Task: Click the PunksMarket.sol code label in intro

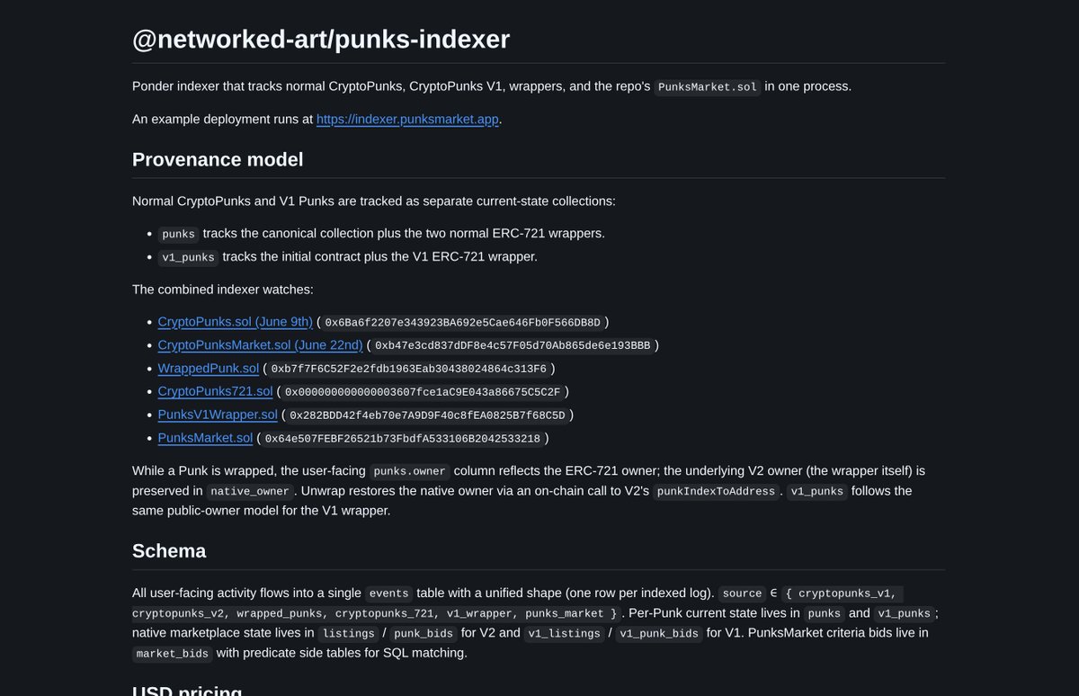Action: (708, 87)
